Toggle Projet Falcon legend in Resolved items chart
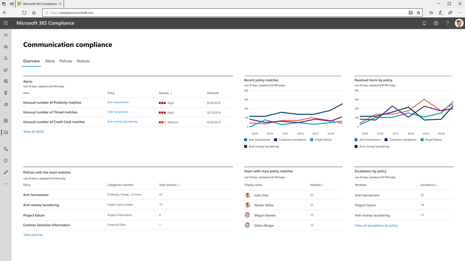Viewport: 465px width, 261px height. (x=431, y=140)
